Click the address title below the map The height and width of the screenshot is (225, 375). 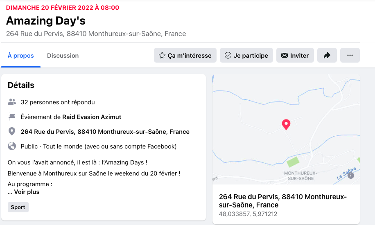282,201
